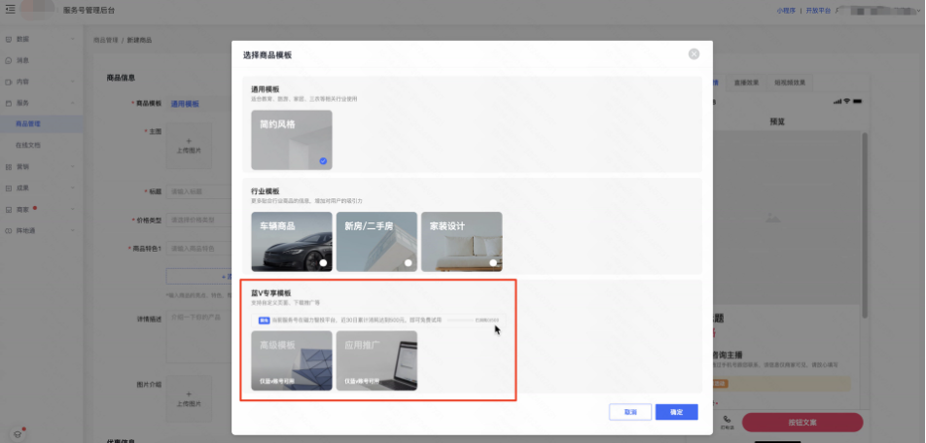Click the 商品特色1 input field

[x=198, y=249]
